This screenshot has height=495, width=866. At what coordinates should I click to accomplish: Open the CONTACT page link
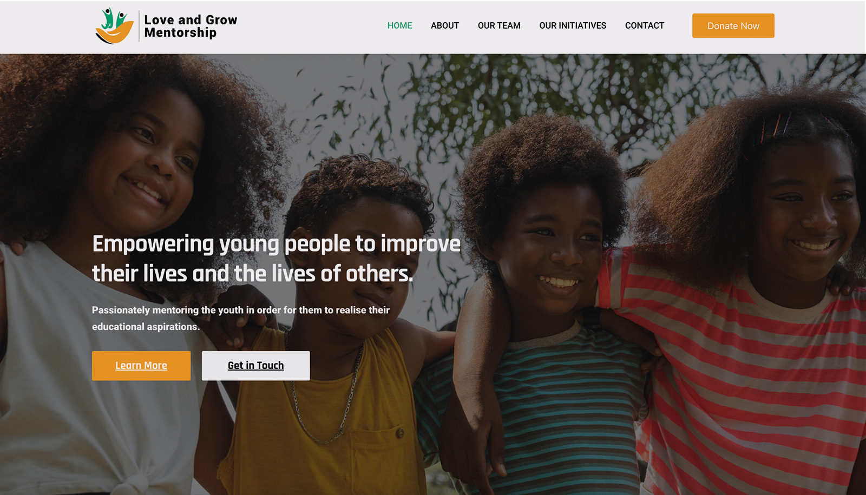point(644,25)
